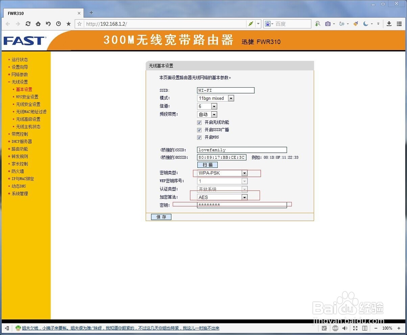The height and width of the screenshot is (335, 407).
Task: Click the undo closed tab icon
Action: click(x=48, y=24)
